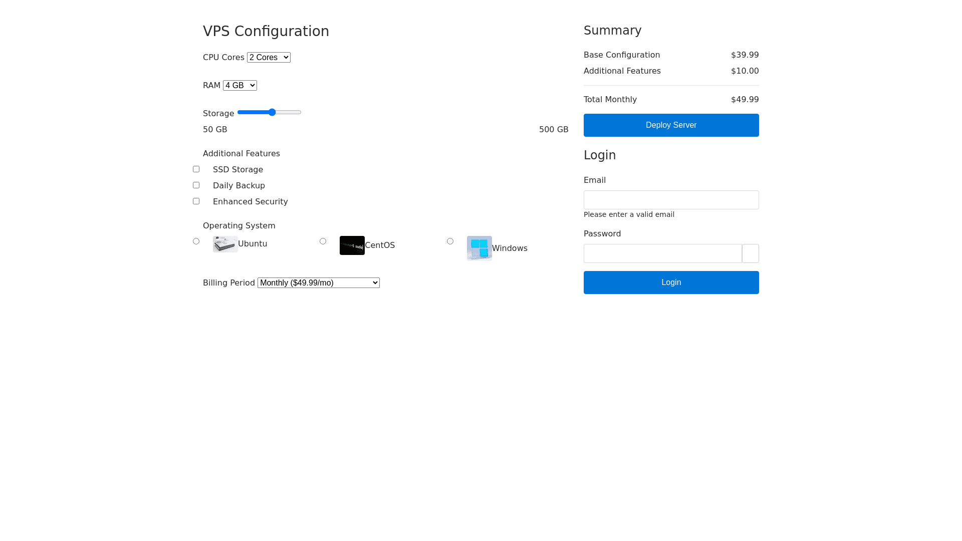Choose the CentOS radio button
Viewport: 962px width, 541px height.
[x=323, y=241]
